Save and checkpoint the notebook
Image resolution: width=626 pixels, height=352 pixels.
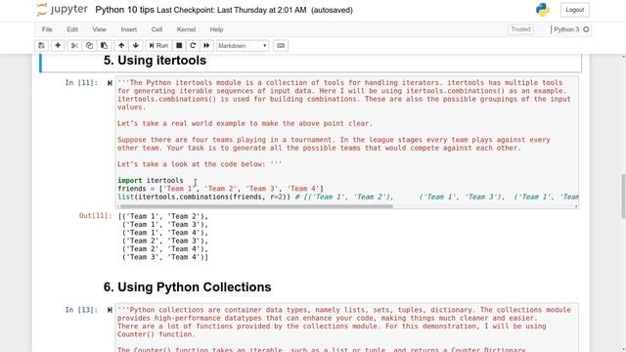coord(41,46)
